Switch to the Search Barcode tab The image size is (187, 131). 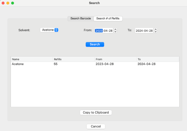click(x=80, y=19)
